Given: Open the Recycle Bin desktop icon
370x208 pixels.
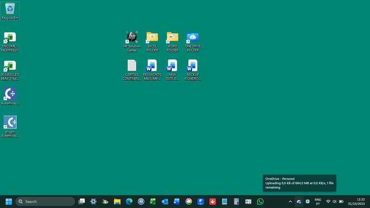Looking at the screenshot, I should pyautogui.click(x=10, y=11).
